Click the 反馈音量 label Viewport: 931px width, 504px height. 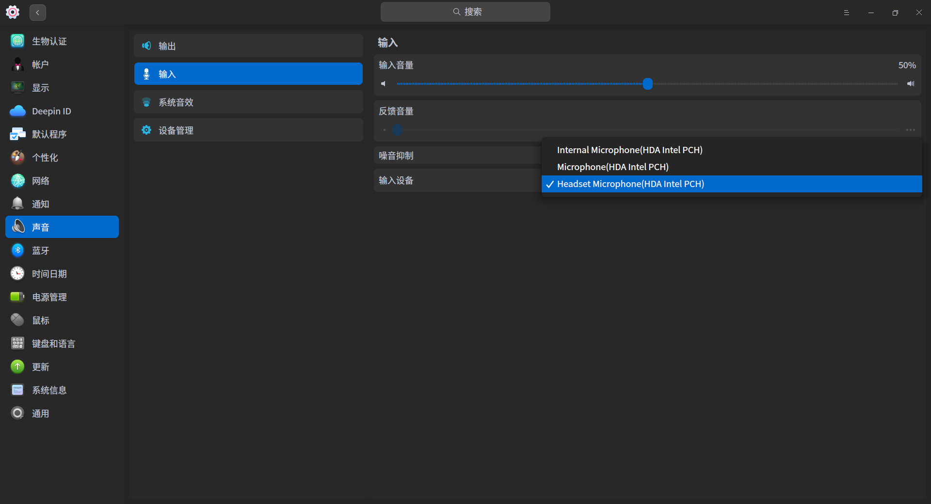[396, 111]
